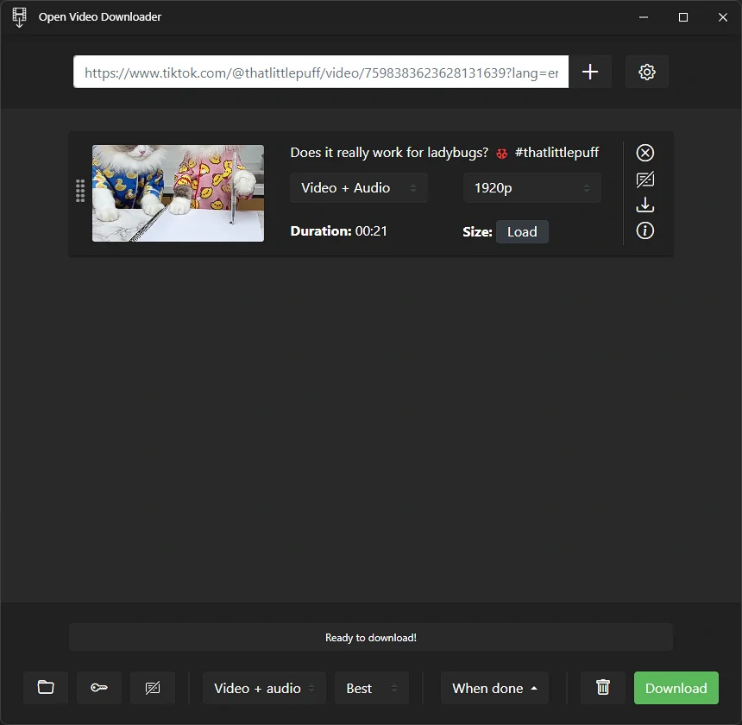The height and width of the screenshot is (725, 742).
Task: Open bottom Video + audio type selector
Action: pos(264,688)
